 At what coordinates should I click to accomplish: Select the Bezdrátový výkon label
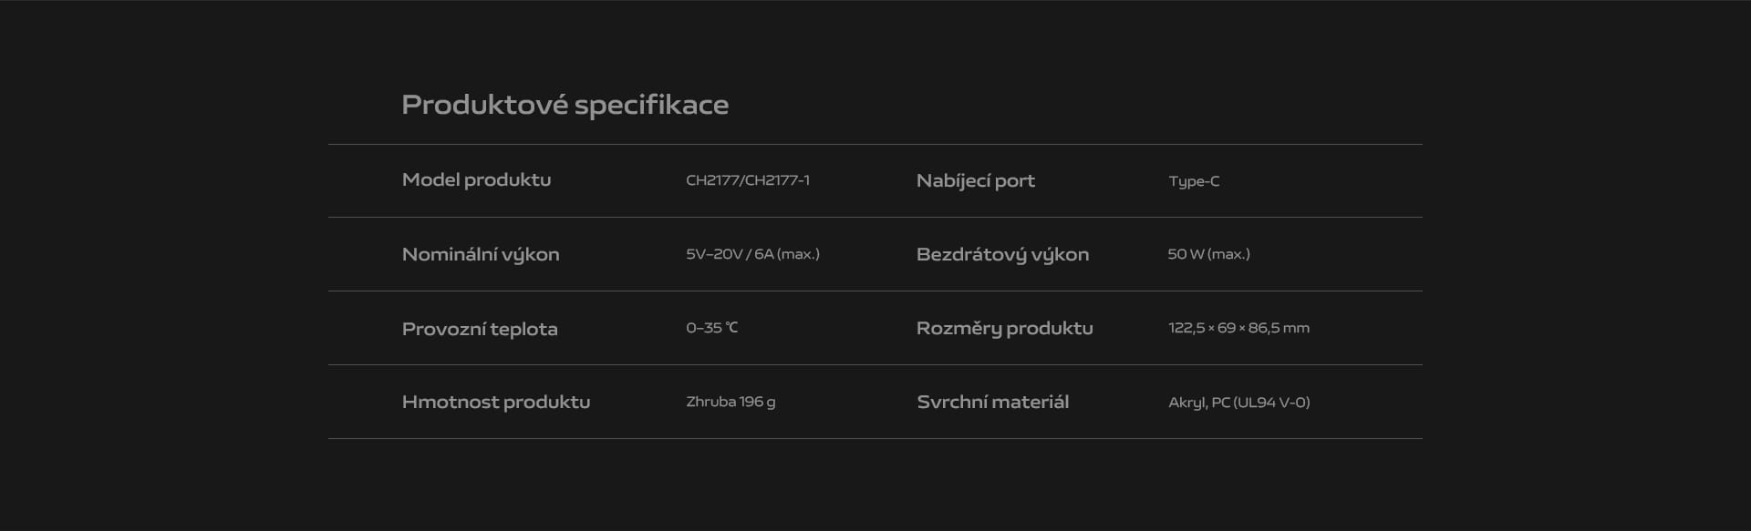click(1002, 255)
